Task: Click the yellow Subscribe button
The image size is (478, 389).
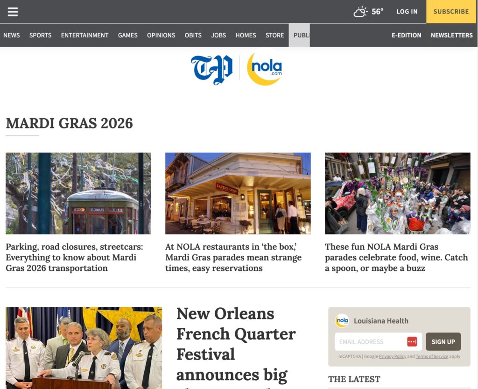Action: click(x=451, y=12)
